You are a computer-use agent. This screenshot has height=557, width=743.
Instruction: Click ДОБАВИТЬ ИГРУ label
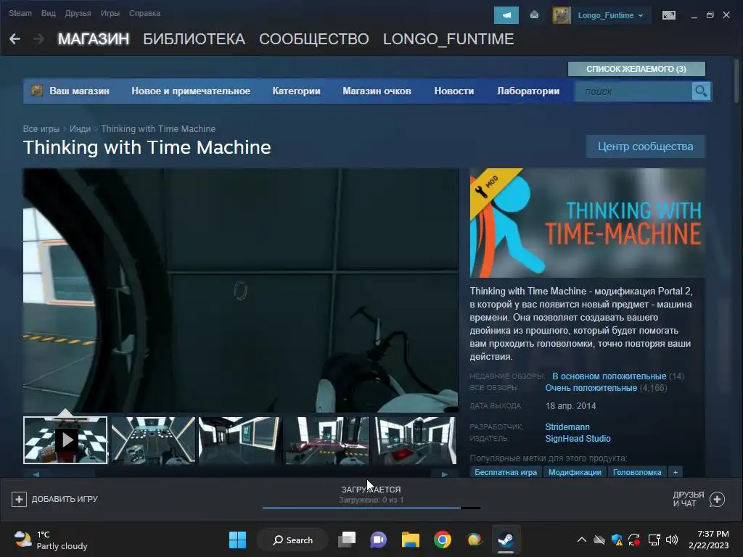(x=65, y=499)
